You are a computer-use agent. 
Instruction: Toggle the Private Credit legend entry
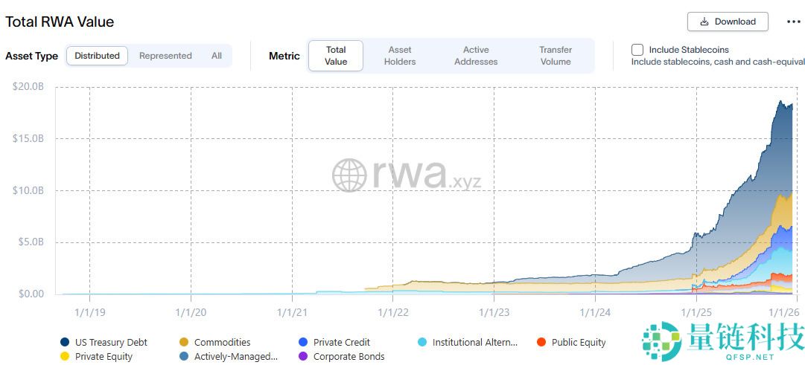pyautogui.click(x=303, y=343)
